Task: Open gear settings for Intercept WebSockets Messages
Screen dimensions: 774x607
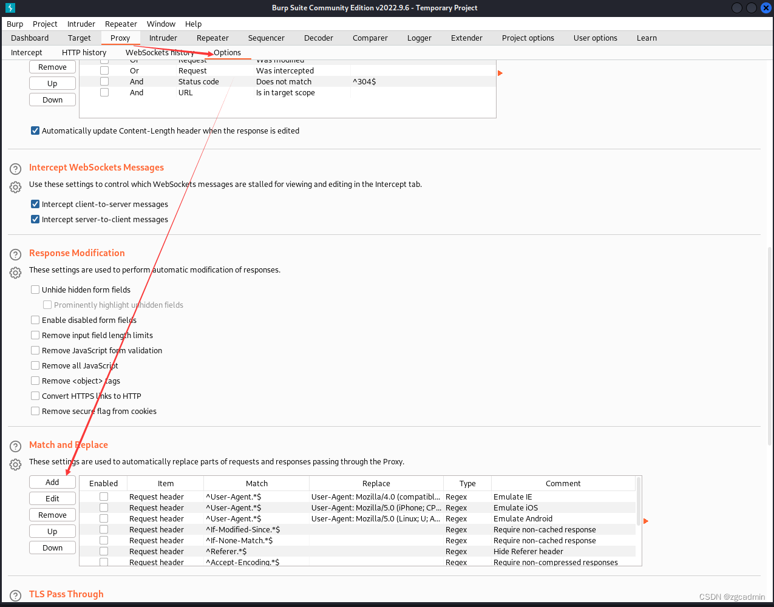Action: pos(16,187)
